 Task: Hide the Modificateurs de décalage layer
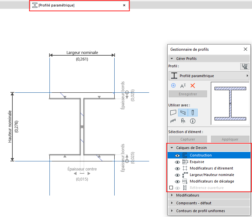click(x=177, y=182)
